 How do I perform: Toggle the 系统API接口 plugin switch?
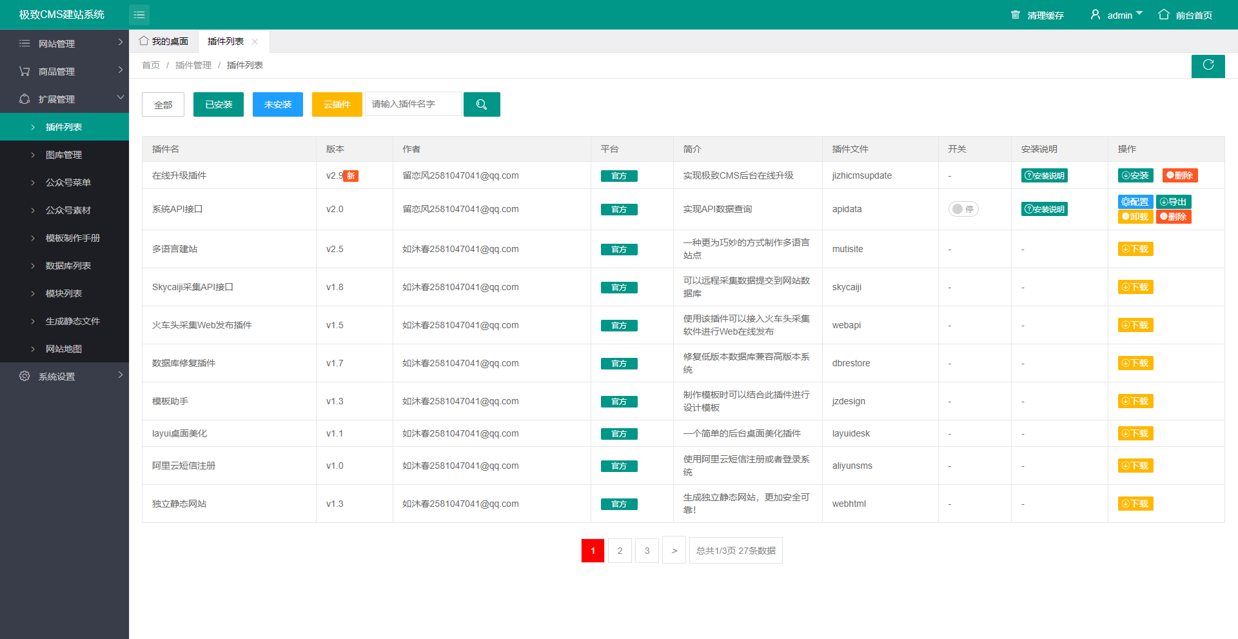tap(963, 209)
